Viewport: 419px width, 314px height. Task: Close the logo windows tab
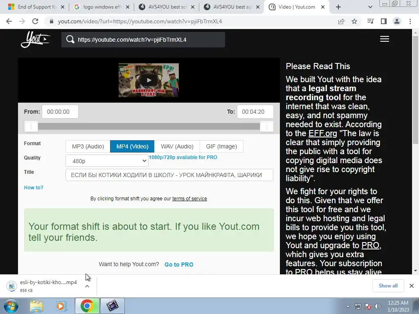(x=128, y=7)
